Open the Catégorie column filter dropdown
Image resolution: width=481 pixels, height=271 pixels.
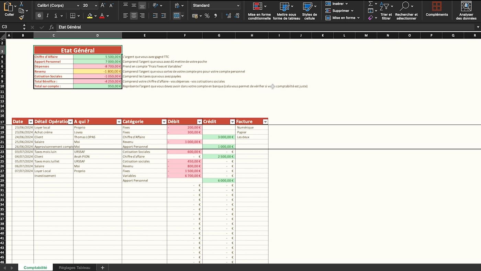tap(164, 122)
